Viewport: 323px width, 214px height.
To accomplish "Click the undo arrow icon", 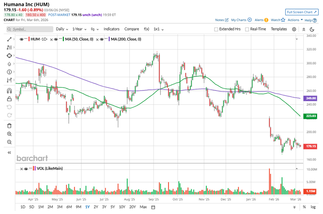I will (x=9, y=107).
